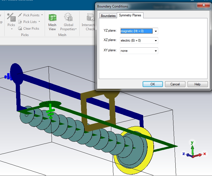Switch to Mesh View
The width and height of the screenshot is (212, 176).
(52, 22)
